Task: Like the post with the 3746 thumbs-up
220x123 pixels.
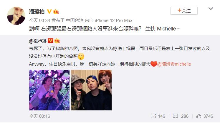Action: pyautogui.click(x=205, y=116)
